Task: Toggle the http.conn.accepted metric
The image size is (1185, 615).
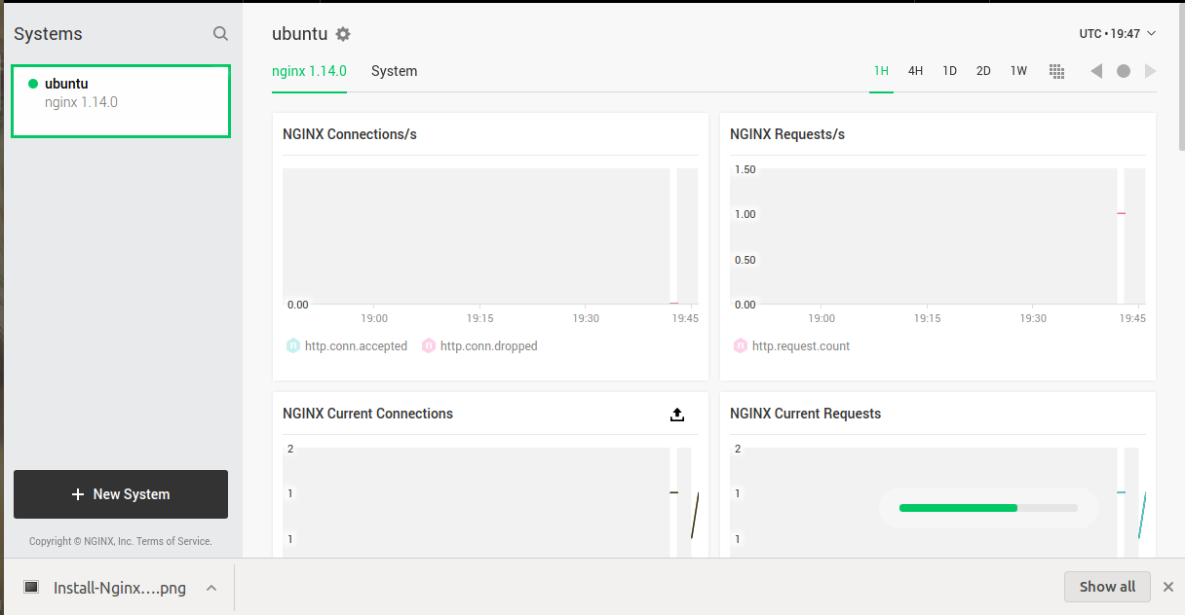Action: [x=347, y=345]
